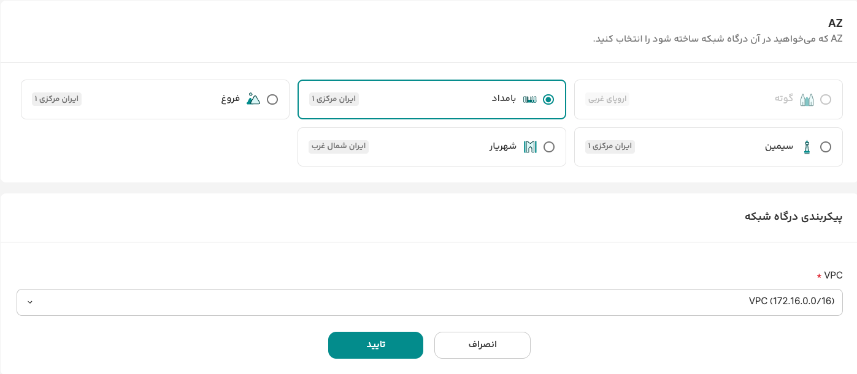Select the disabled گوته radio button
Viewport: 857px width, 374px height.
click(x=826, y=99)
